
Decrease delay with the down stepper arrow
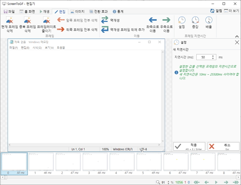pos(213,58)
